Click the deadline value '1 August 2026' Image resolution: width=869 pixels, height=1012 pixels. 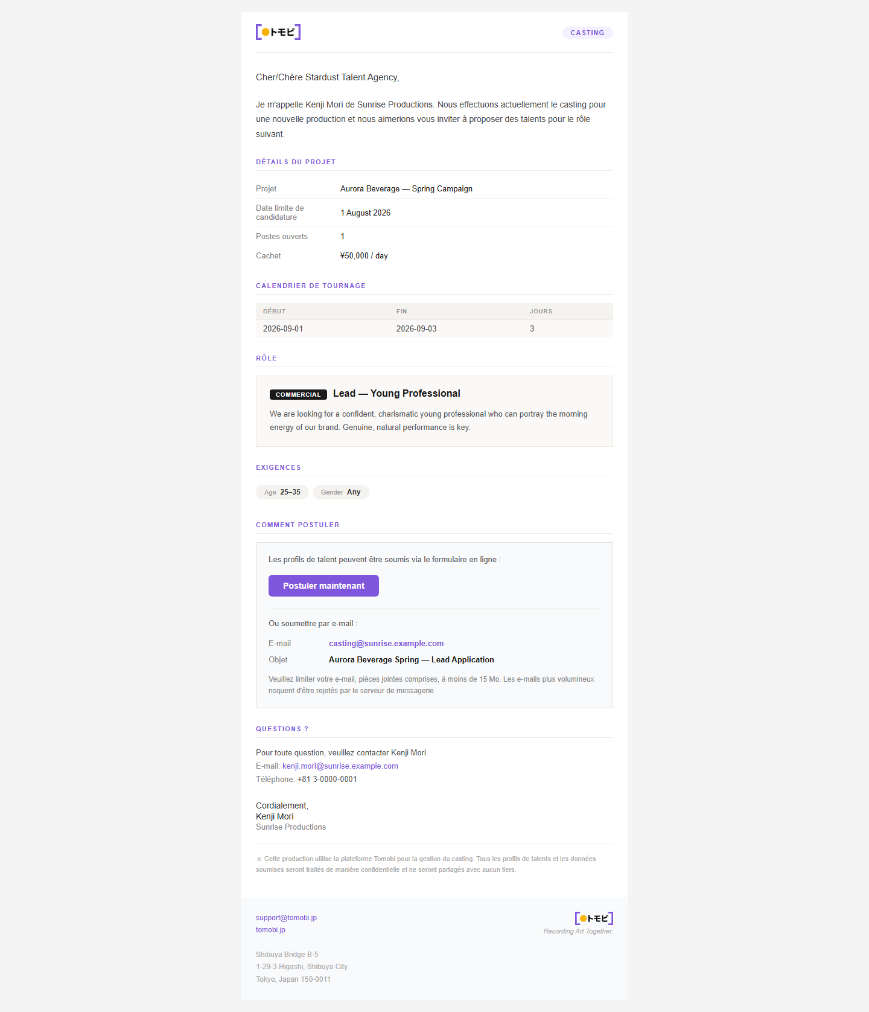(365, 213)
